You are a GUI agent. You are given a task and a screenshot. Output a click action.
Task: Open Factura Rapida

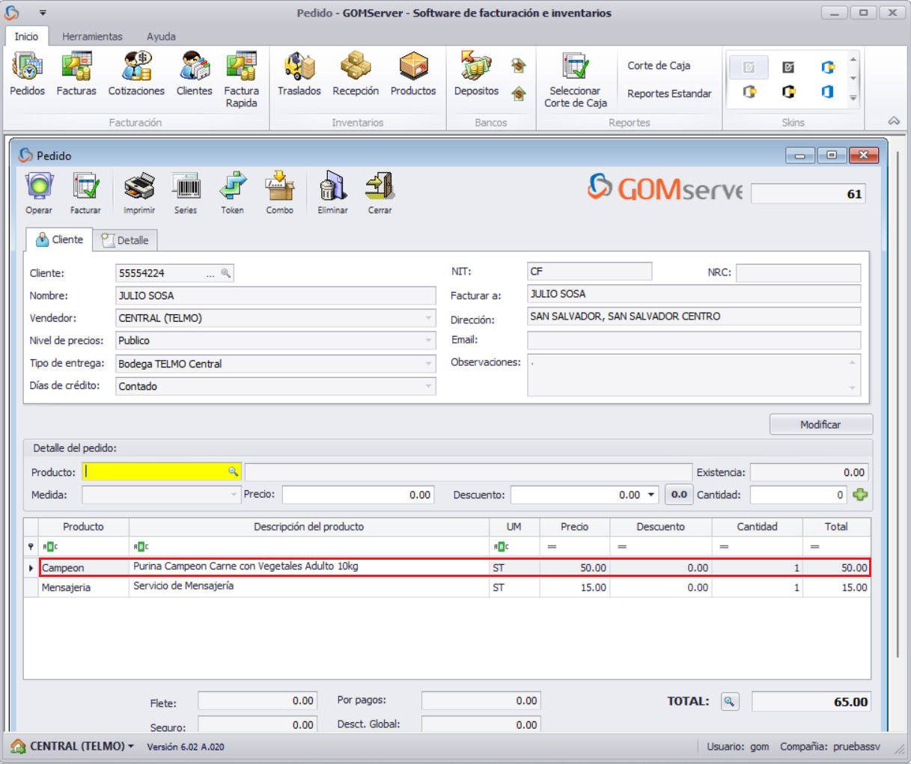point(241,80)
